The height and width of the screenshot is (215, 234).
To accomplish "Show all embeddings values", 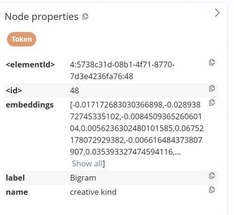I will tap(87, 164).
